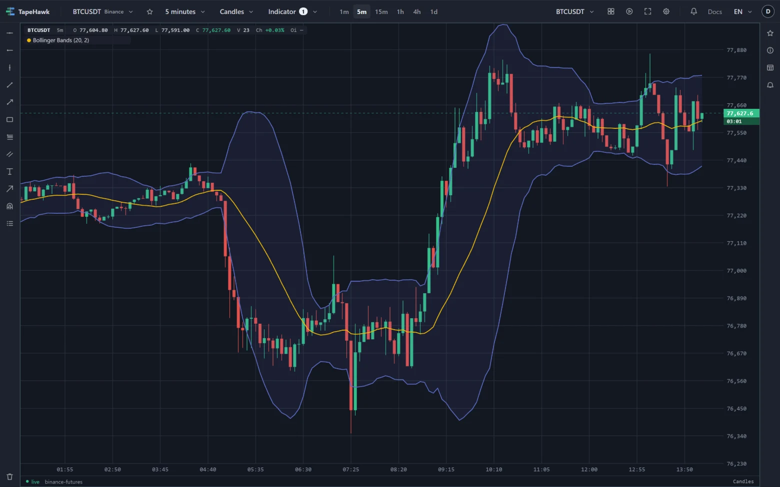Viewport: 780px width, 487px height.
Task: Switch to the 15m timeframe
Action: click(381, 11)
